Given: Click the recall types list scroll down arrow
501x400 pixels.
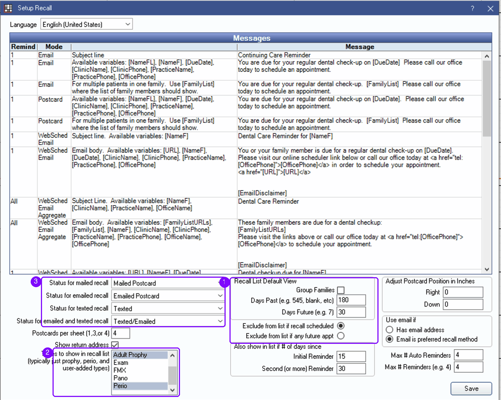Looking at the screenshot, I should pyautogui.click(x=172, y=390).
